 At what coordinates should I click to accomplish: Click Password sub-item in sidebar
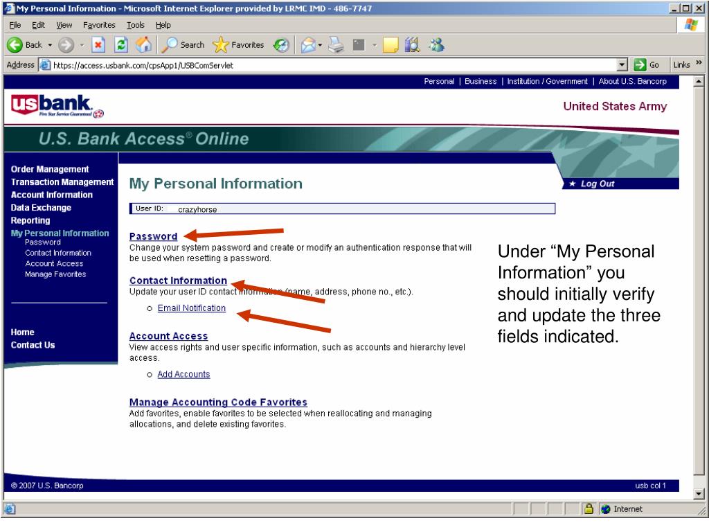(x=43, y=242)
